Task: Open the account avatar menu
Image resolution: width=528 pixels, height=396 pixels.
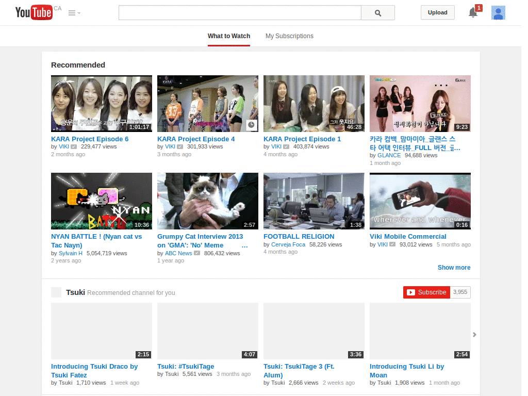Action: [x=498, y=13]
